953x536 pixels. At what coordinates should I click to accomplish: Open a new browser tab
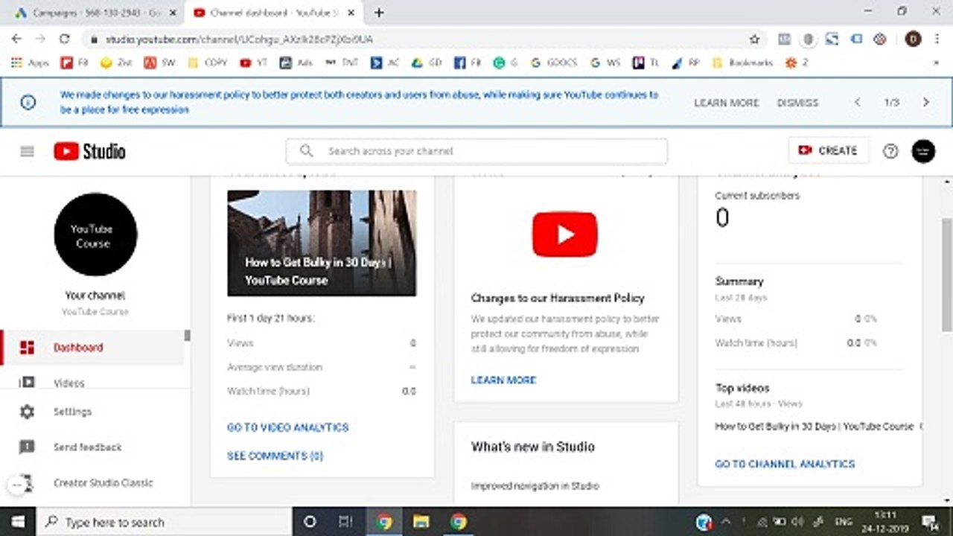tap(379, 13)
